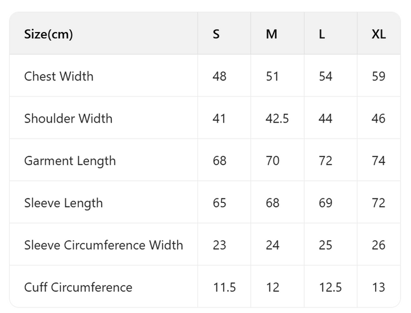The height and width of the screenshot is (313, 411).
Task: Click the Chest Width row label
Action: click(x=59, y=76)
